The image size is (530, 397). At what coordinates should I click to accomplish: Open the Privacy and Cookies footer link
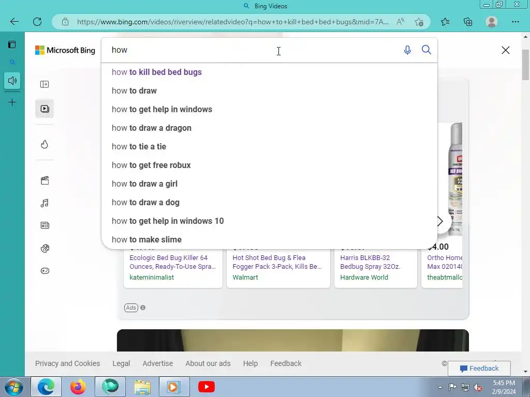point(68,363)
